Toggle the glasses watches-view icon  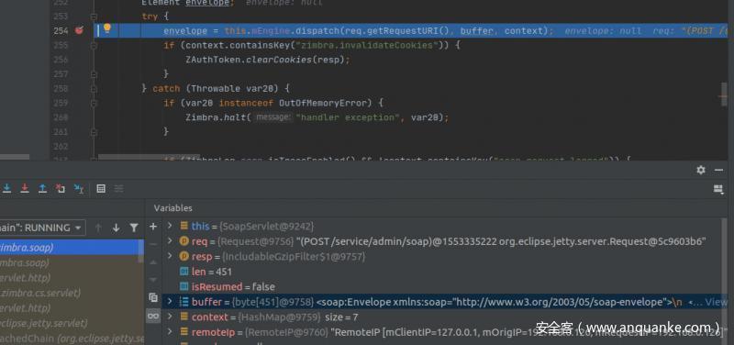[153, 317]
